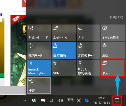Open the Wi-Fi tray icon
This screenshot has height=106, width=126.
[x=52, y=101]
